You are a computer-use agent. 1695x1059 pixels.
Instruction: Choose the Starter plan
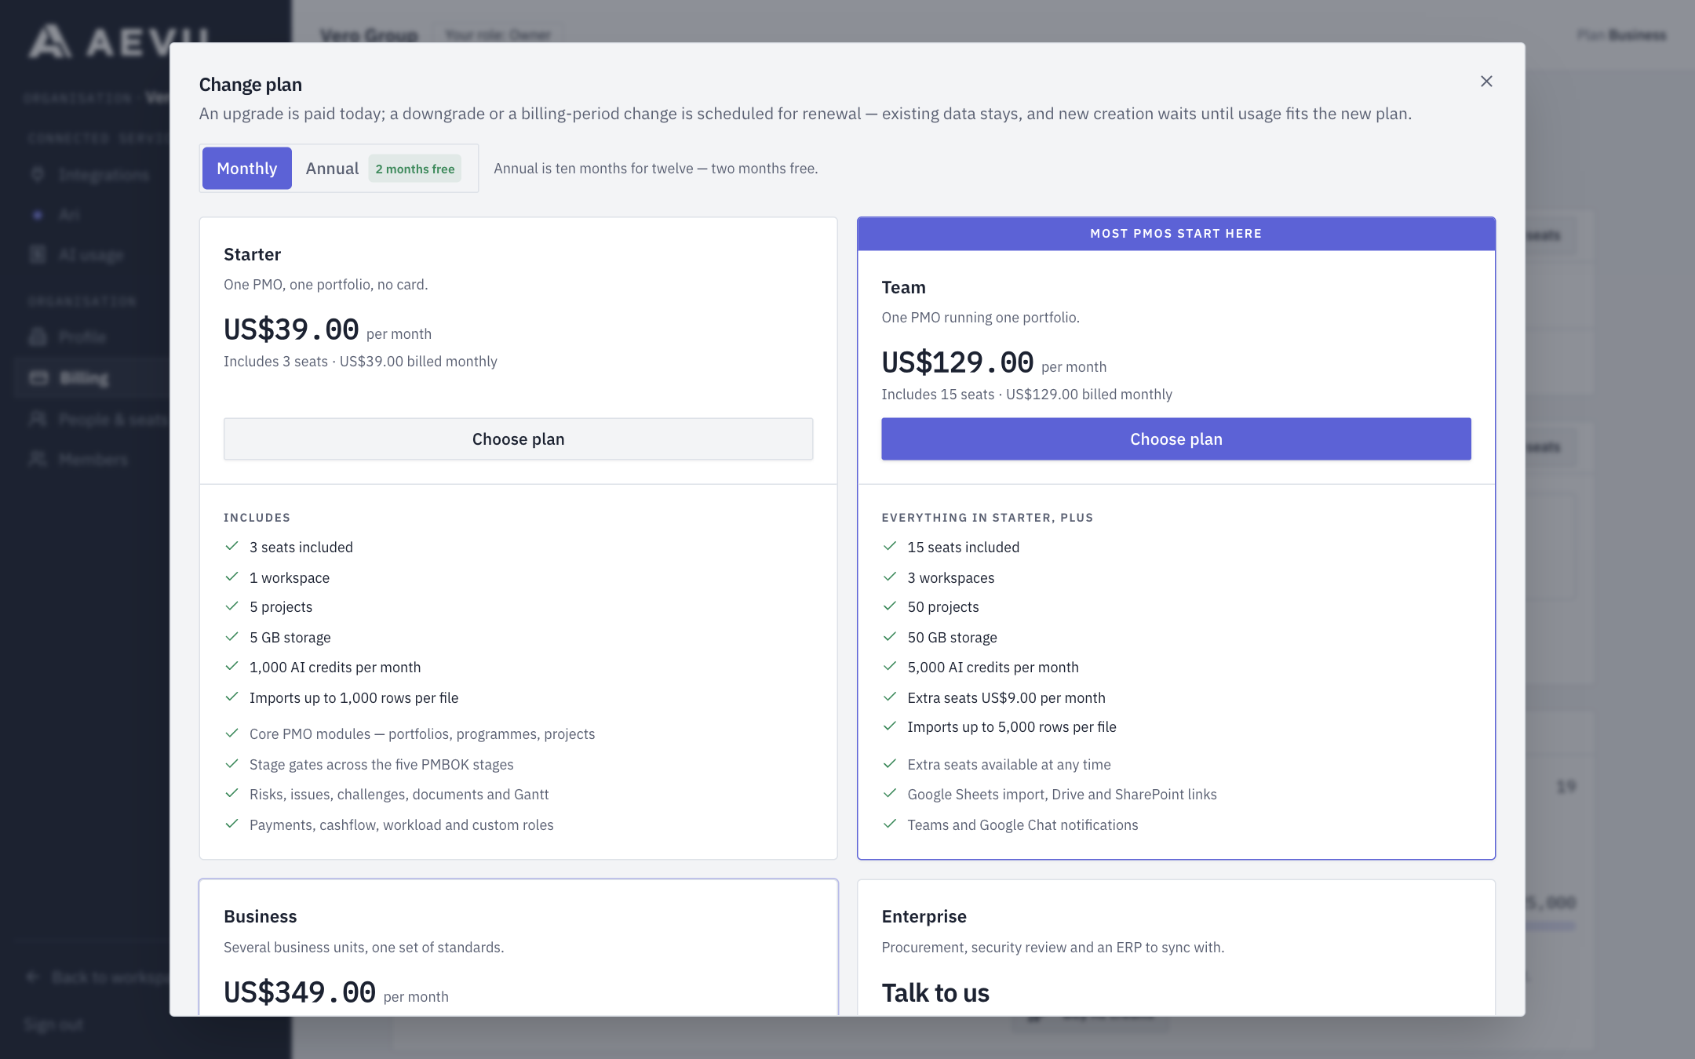tap(518, 439)
